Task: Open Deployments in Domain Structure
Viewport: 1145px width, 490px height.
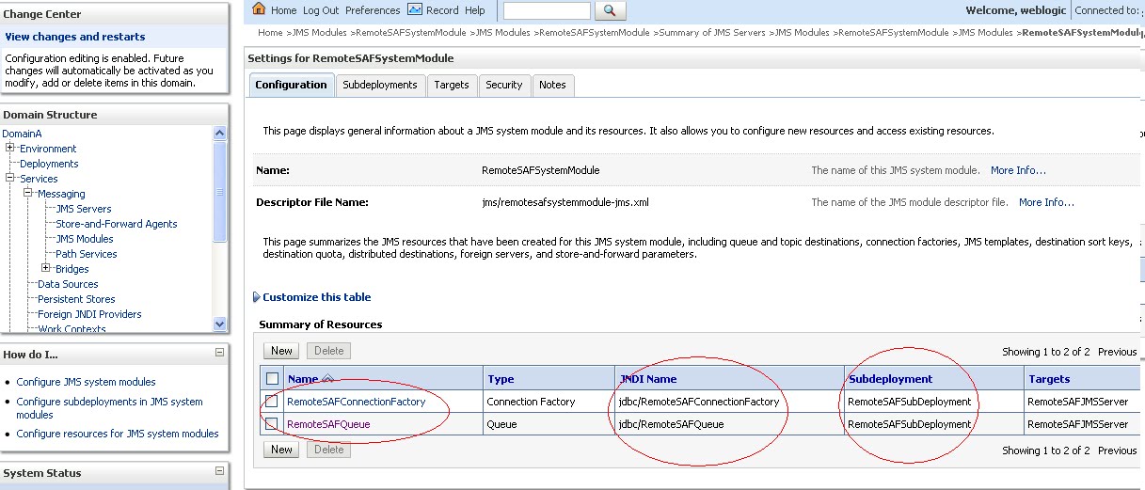Action: tap(49, 164)
